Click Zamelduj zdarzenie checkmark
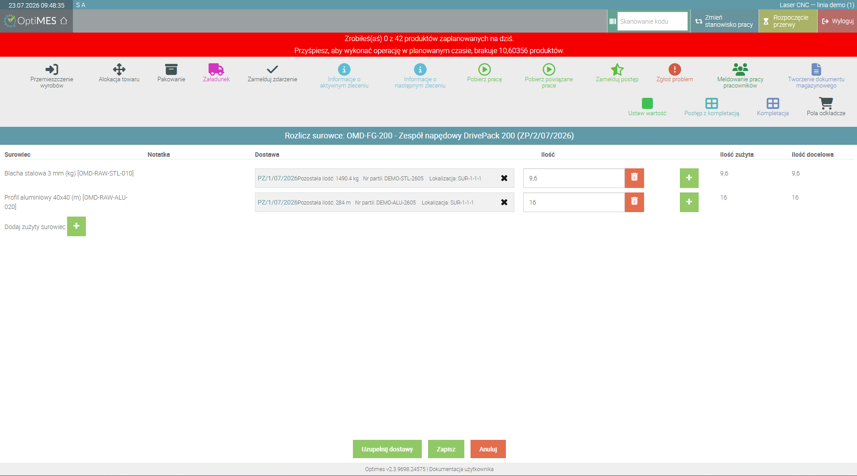 click(x=272, y=69)
